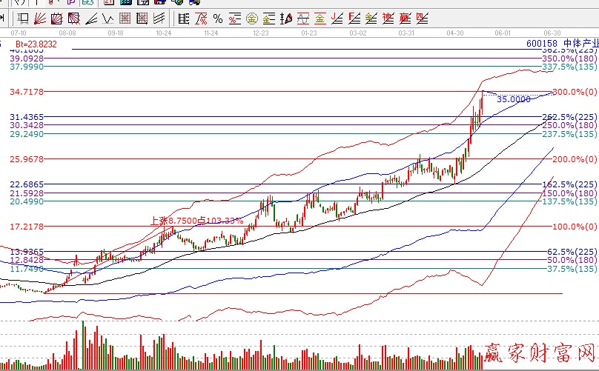
Task: Click the circled 金 golden ratio icon
Action: click(251, 19)
